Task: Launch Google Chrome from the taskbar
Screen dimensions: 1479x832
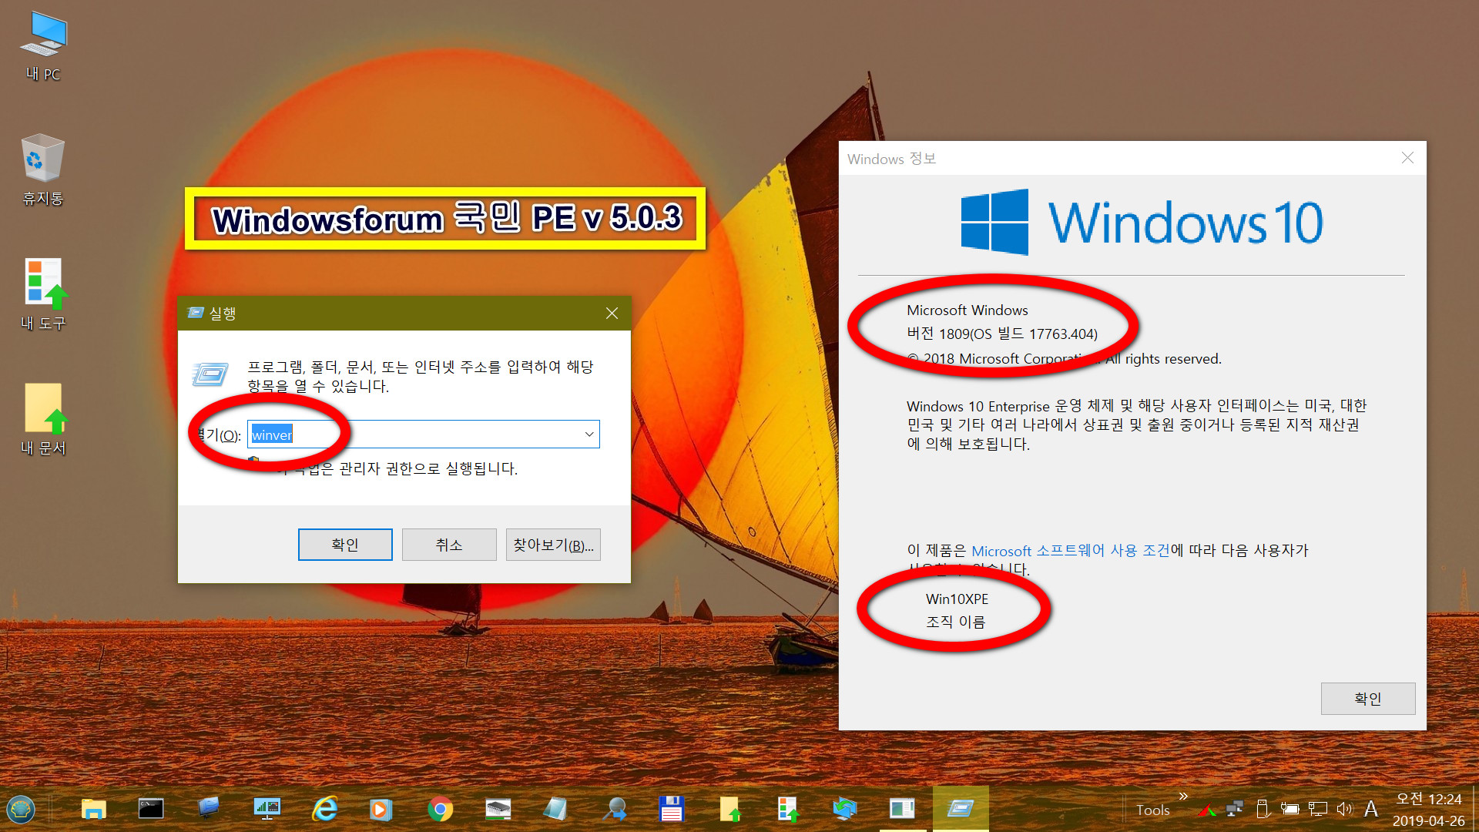Action: pos(440,809)
